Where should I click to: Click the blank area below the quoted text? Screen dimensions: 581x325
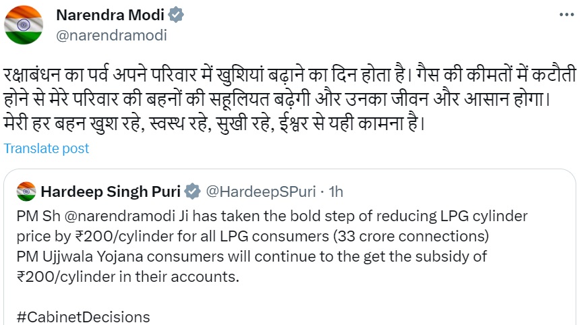coord(337,297)
